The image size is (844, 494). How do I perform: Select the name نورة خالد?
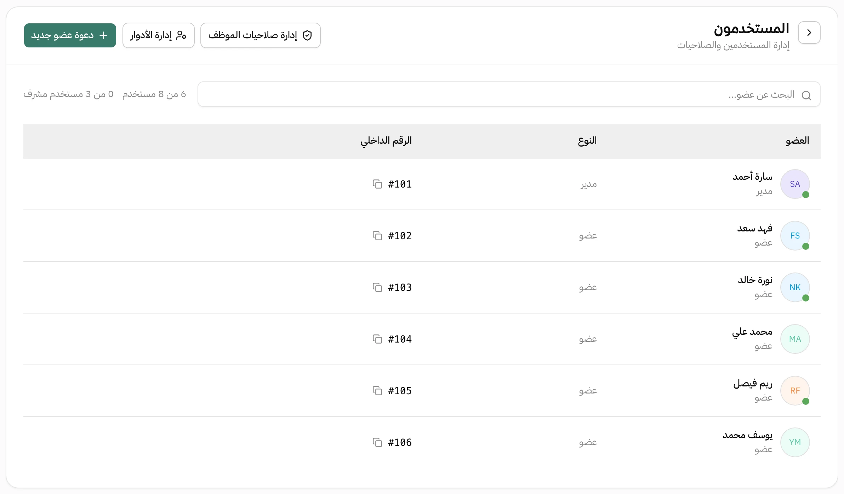(755, 280)
